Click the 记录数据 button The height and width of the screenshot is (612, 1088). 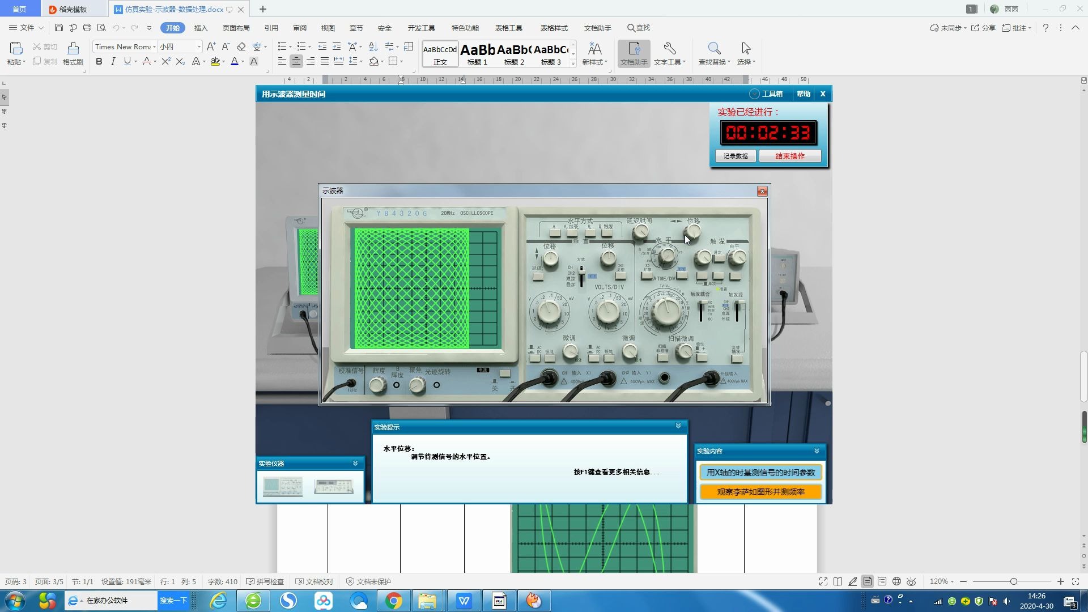coord(736,155)
